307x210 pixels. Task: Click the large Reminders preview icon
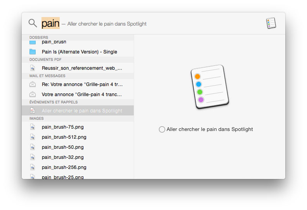pos(210,87)
